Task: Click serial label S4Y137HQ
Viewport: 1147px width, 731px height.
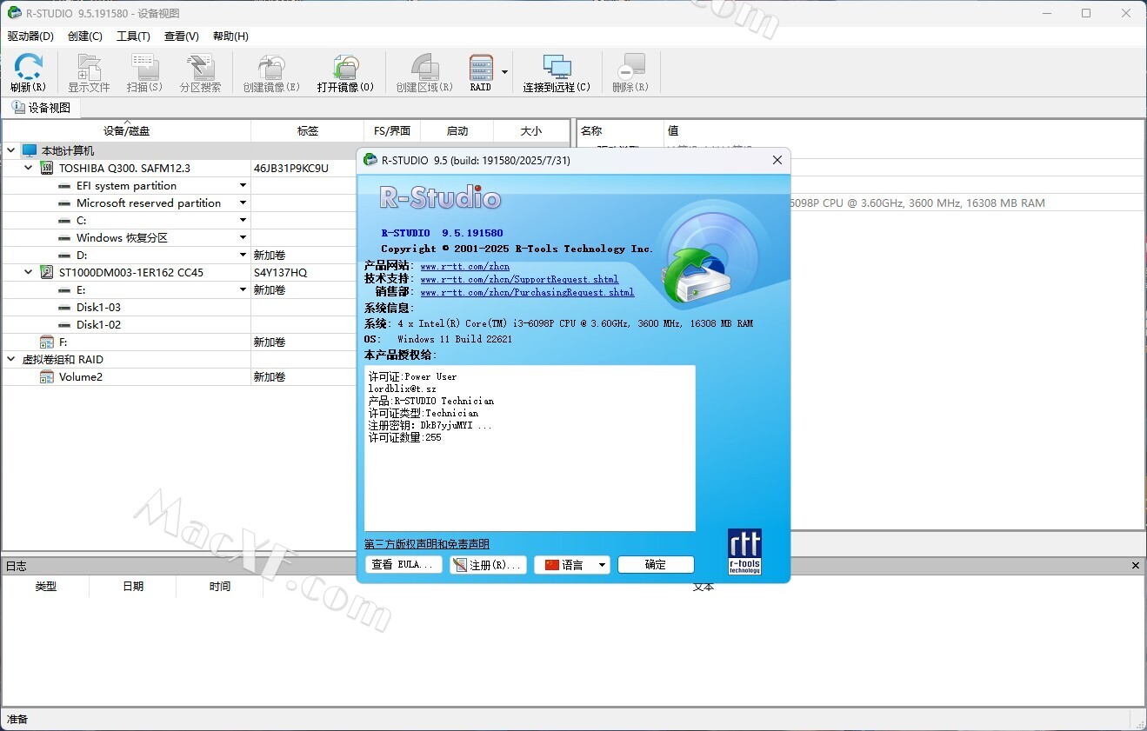Action: 280,272
